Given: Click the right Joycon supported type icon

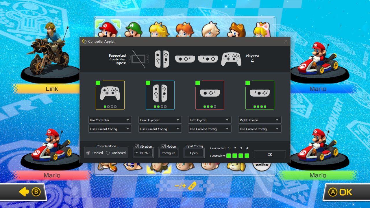Looking at the screenshot, I should coord(208,59).
